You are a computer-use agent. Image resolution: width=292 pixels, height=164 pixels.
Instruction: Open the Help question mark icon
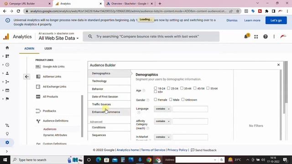click(266, 36)
